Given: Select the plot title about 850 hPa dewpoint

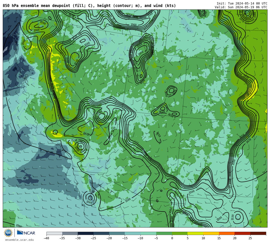Looking at the screenshot, I should coord(89,6).
